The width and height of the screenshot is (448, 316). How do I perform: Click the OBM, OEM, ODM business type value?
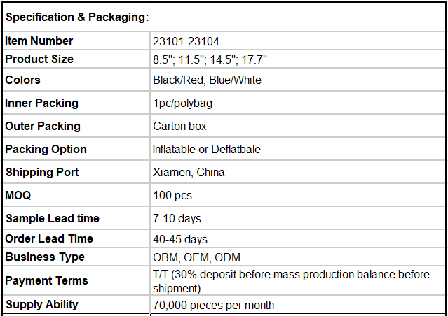196,257
